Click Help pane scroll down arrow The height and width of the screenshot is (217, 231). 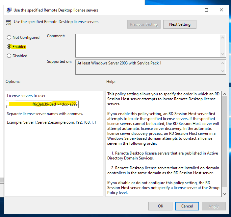224,194
